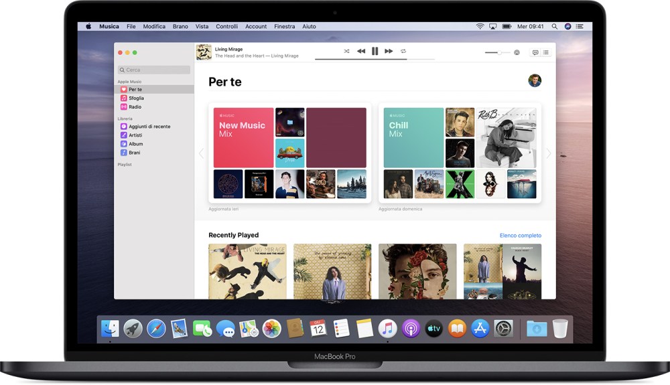Open the Musica menu

tap(109, 27)
